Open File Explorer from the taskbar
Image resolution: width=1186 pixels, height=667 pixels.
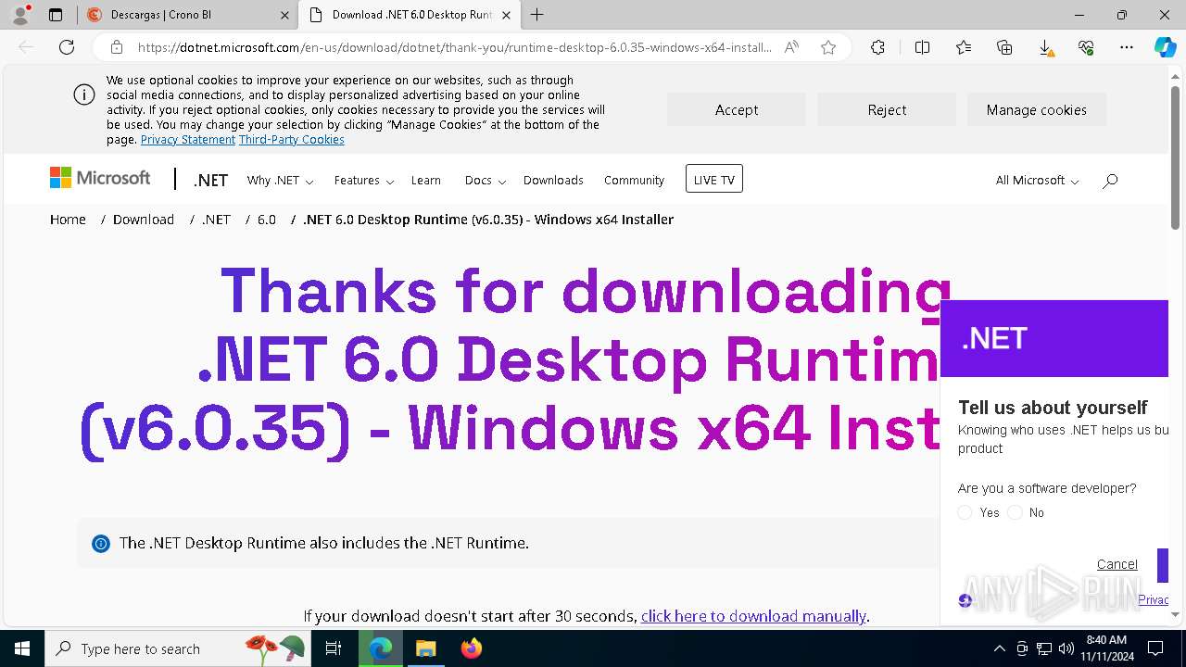[425, 648]
